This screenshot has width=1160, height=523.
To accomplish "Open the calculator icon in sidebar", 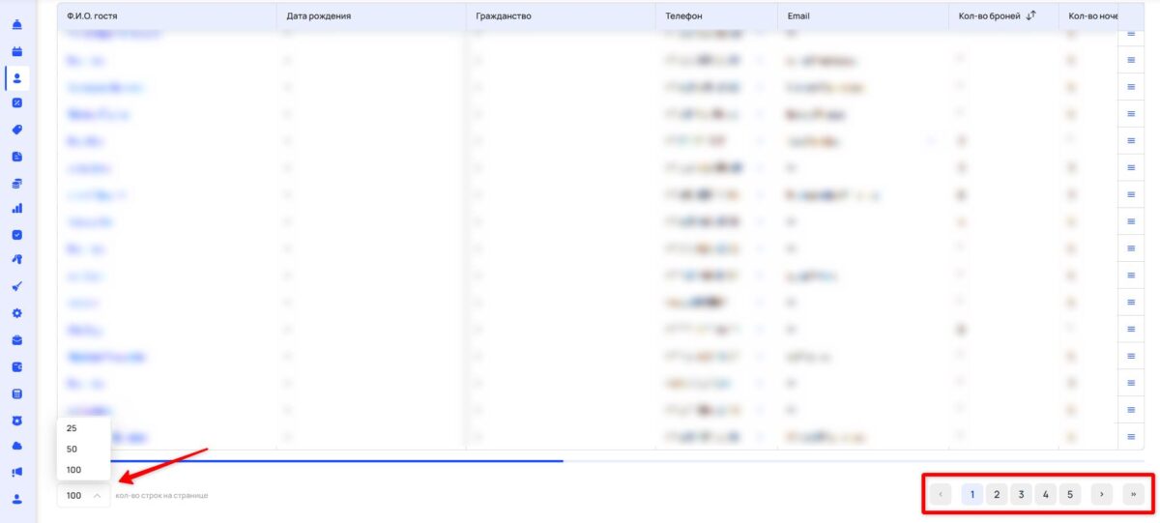I will (17, 393).
